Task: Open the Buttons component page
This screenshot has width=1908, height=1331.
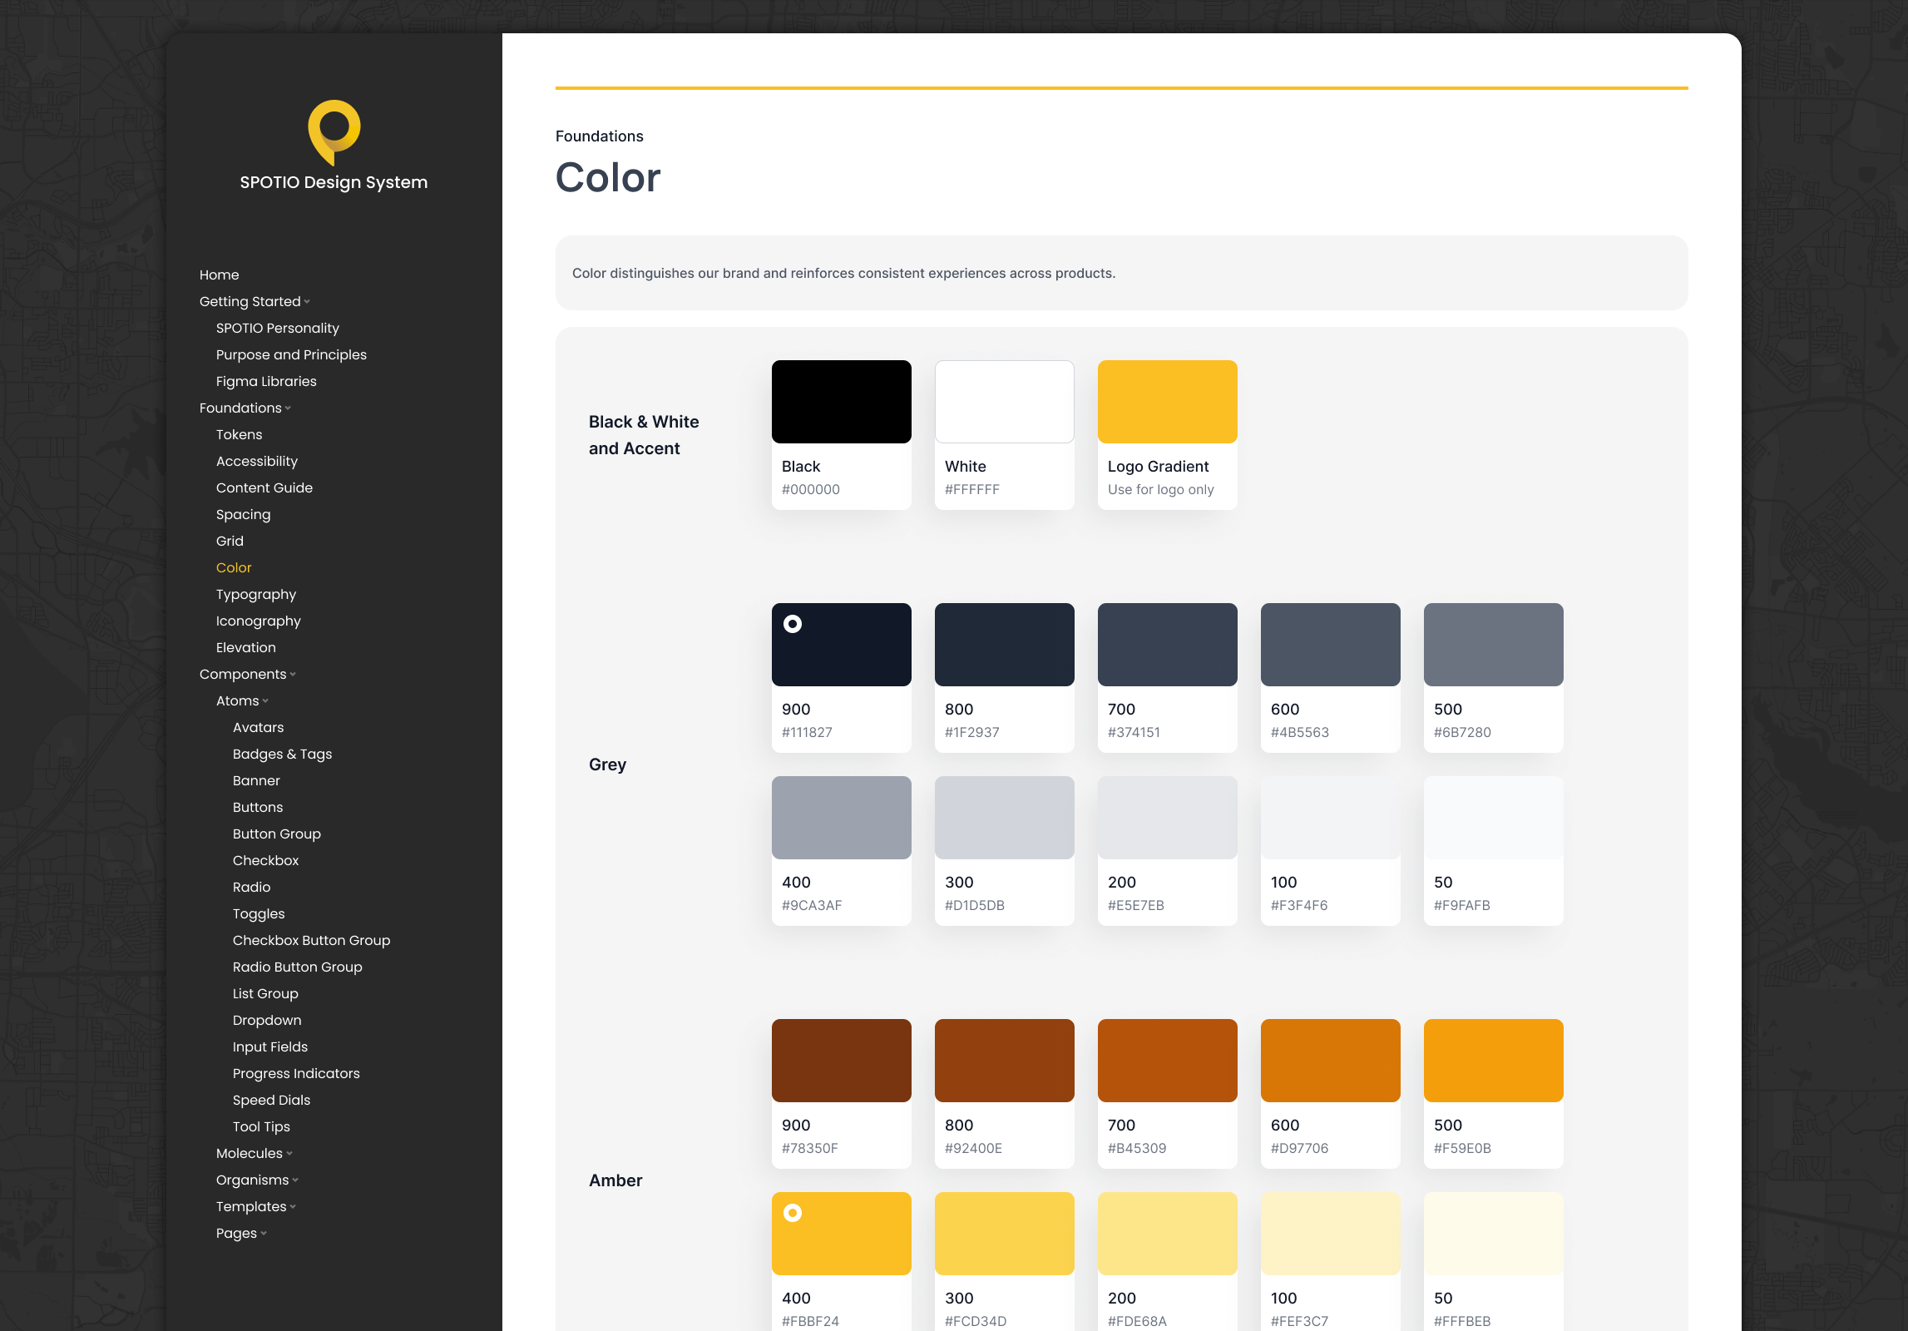Action: pyautogui.click(x=258, y=807)
